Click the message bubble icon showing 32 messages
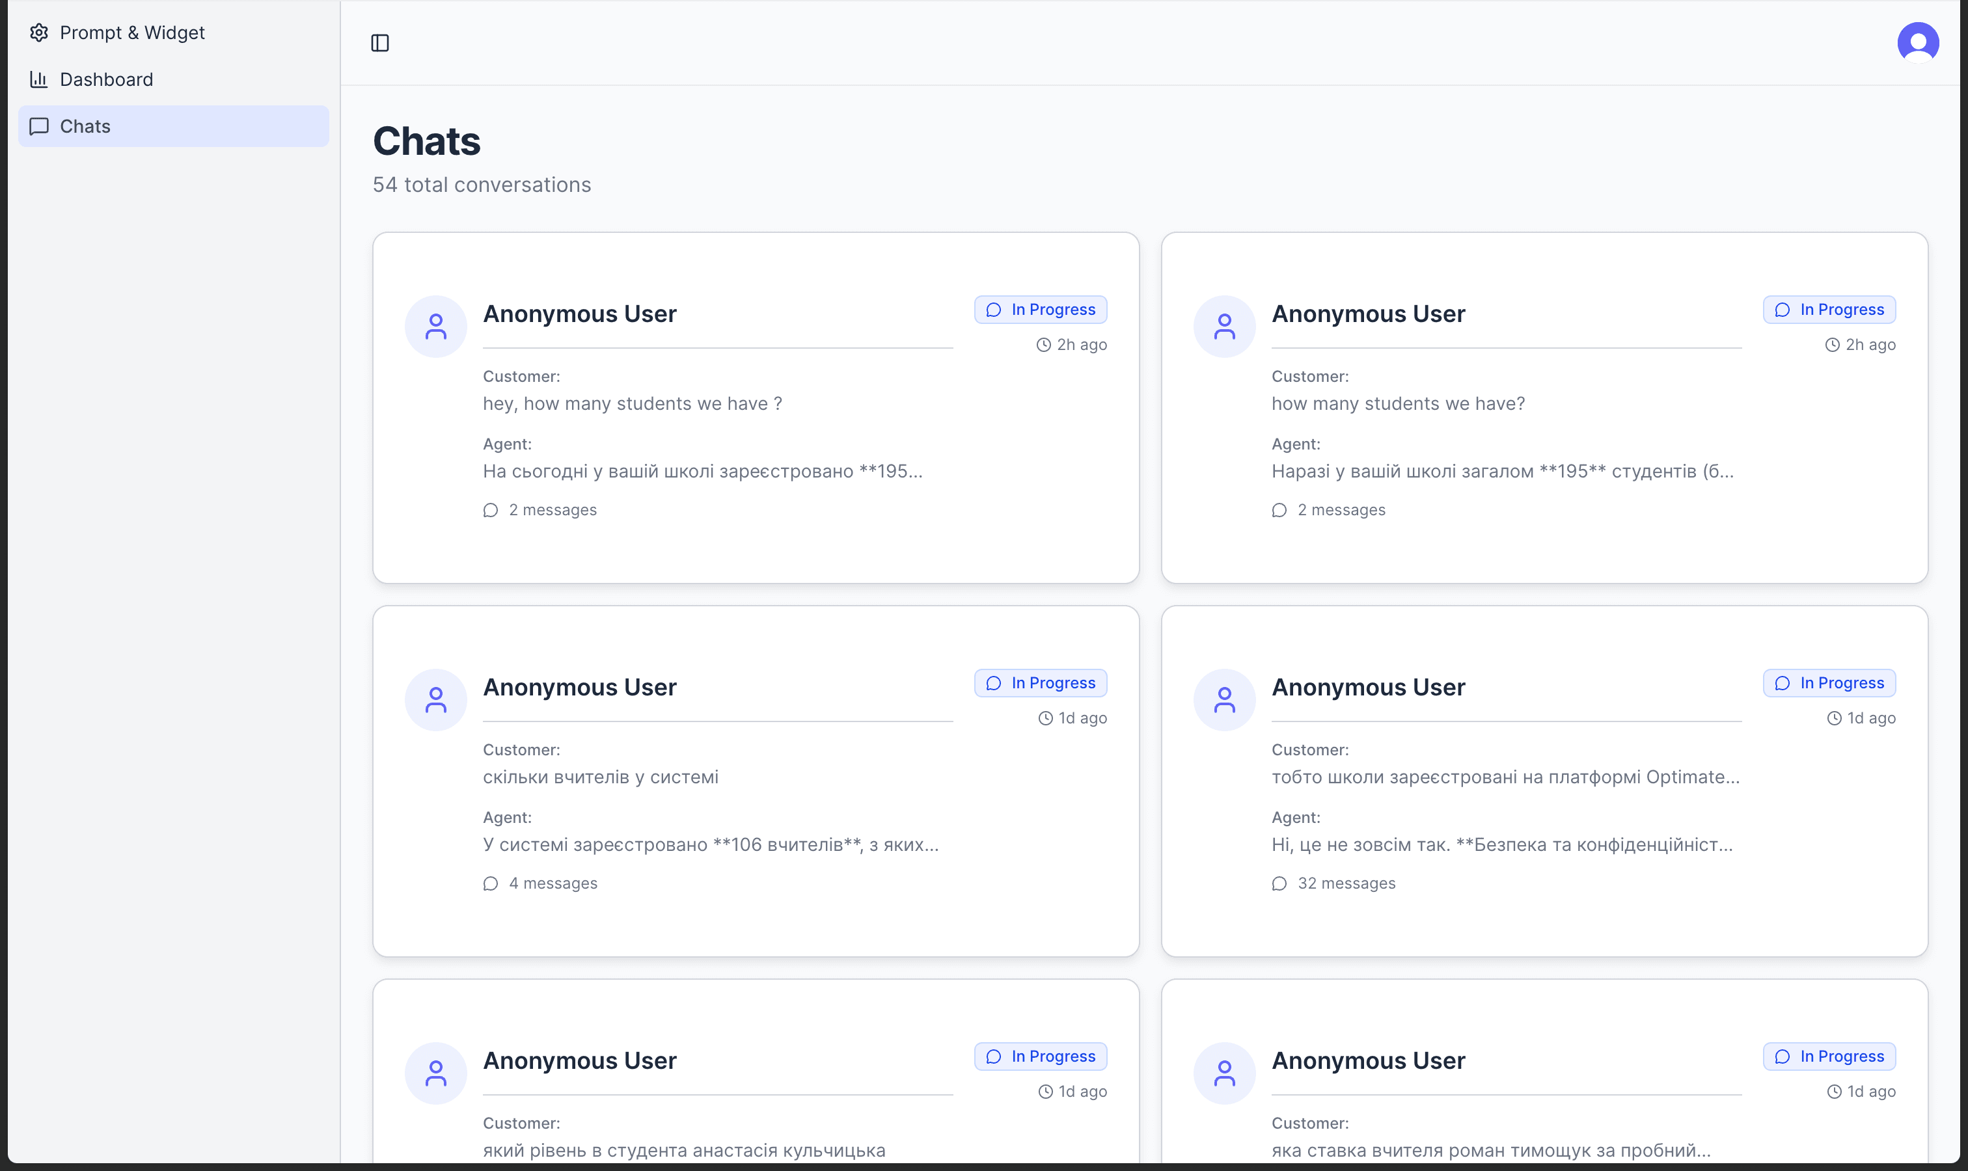Image resolution: width=1968 pixels, height=1171 pixels. coord(1279,883)
